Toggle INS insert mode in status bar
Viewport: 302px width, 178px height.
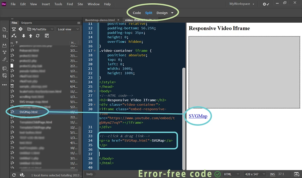(272, 174)
